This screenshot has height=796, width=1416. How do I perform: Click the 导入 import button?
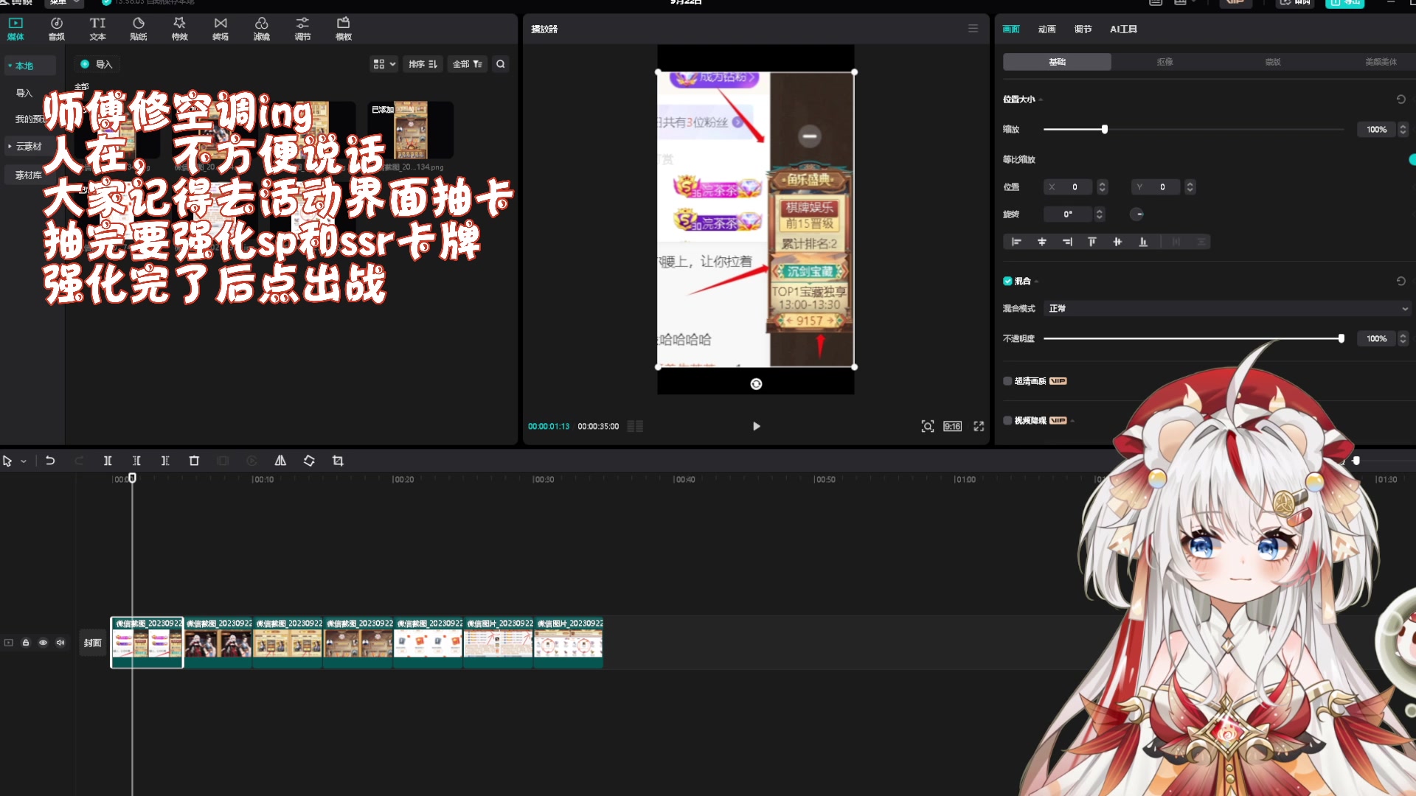pyautogui.click(x=97, y=64)
